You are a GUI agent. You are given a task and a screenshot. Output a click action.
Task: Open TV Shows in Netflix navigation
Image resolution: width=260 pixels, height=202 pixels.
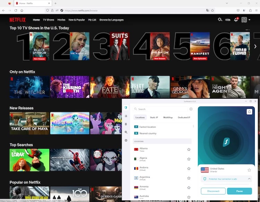(x=49, y=20)
